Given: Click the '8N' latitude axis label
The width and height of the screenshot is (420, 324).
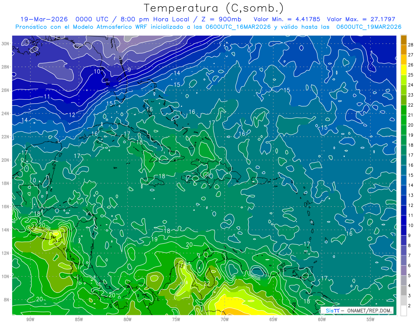Looking at the screenshot, I should [7, 300].
